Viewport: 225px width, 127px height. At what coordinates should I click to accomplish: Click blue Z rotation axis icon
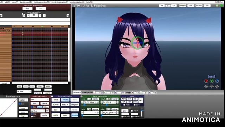[x=217, y=81]
